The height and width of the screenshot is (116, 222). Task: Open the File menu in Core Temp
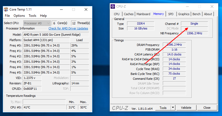coord(7,16)
